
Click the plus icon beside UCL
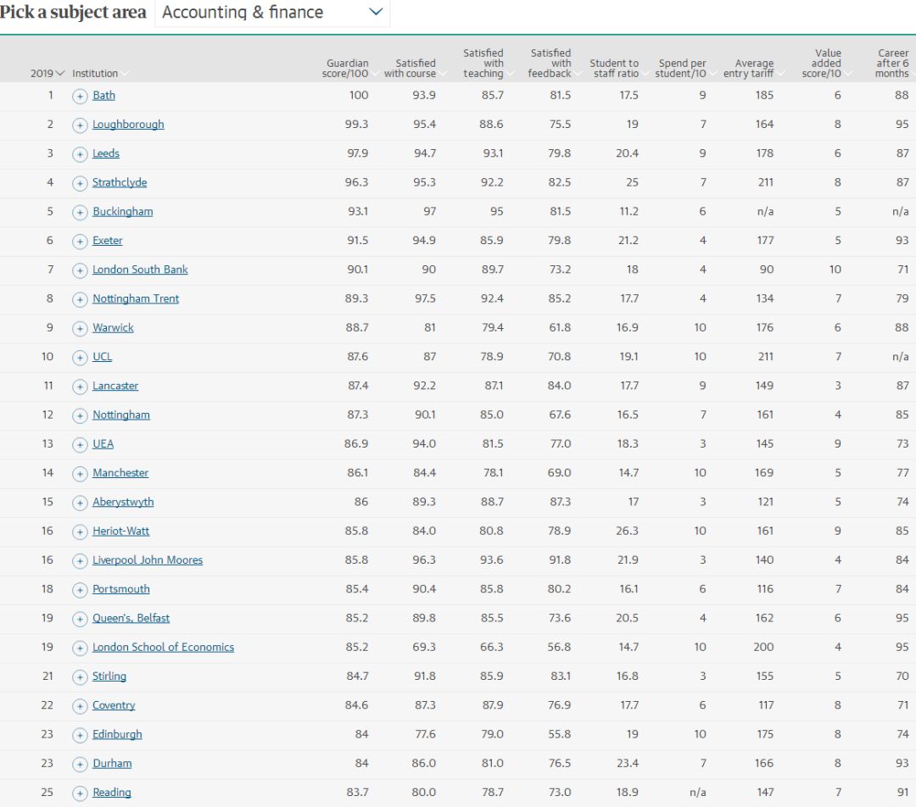coord(80,358)
